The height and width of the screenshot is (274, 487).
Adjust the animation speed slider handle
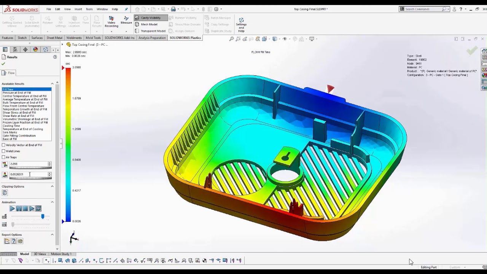coord(43,217)
